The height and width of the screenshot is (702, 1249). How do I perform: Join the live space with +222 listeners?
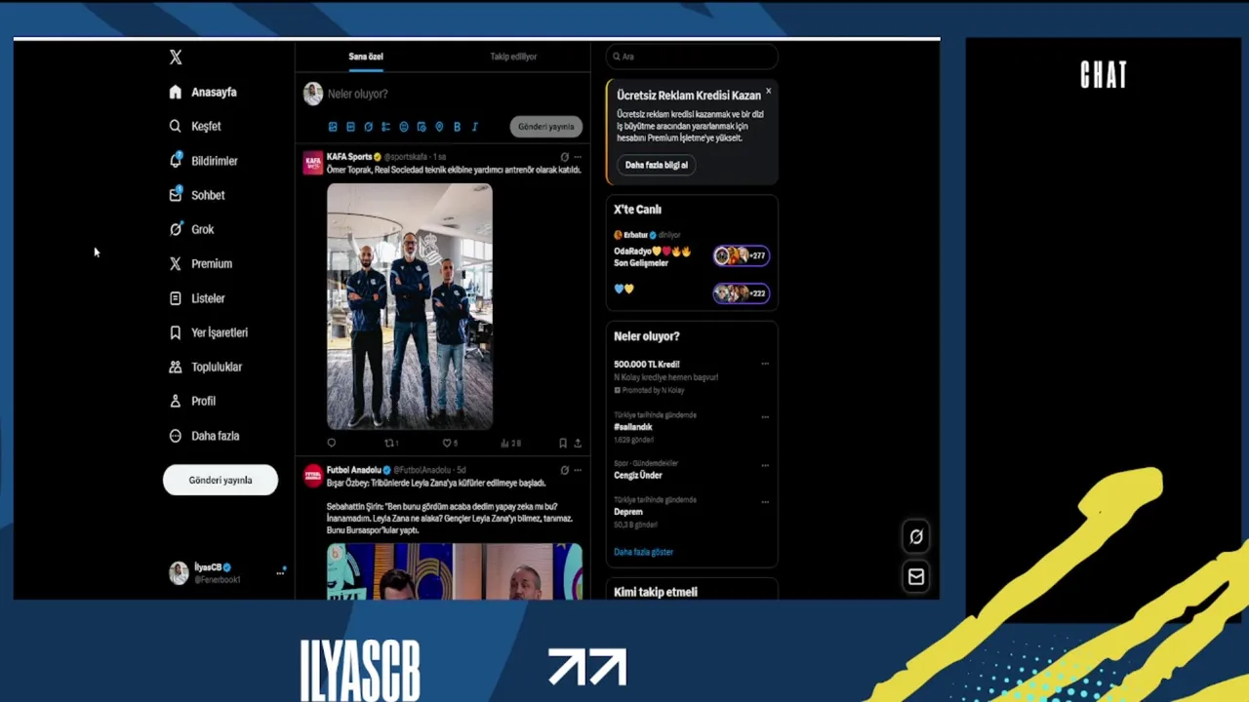pos(742,292)
